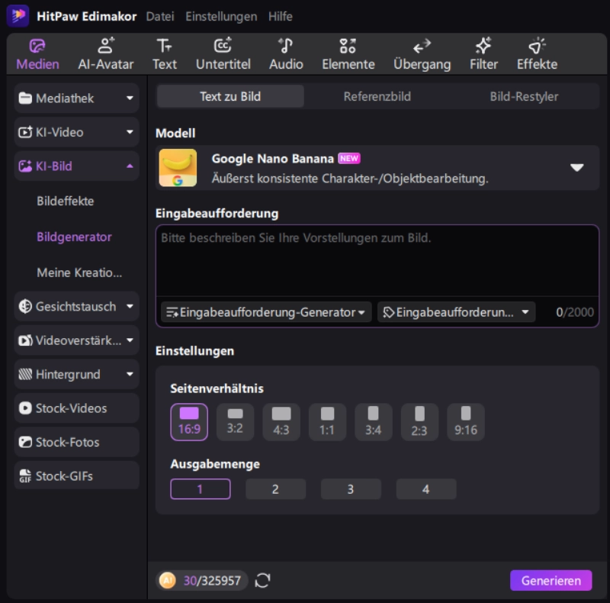Select the Untertitel subtitle tool
Screen dimensions: 610x603
click(223, 54)
